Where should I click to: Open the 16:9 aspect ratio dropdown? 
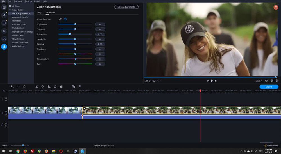point(259,81)
